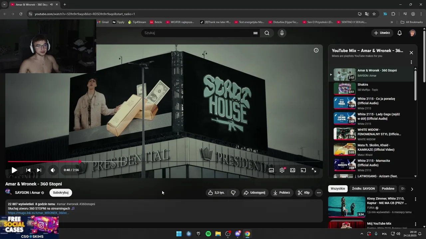The width and height of the screenshot is (426, 239).
Task: Mute the video player volume
Action: [53, 170]
